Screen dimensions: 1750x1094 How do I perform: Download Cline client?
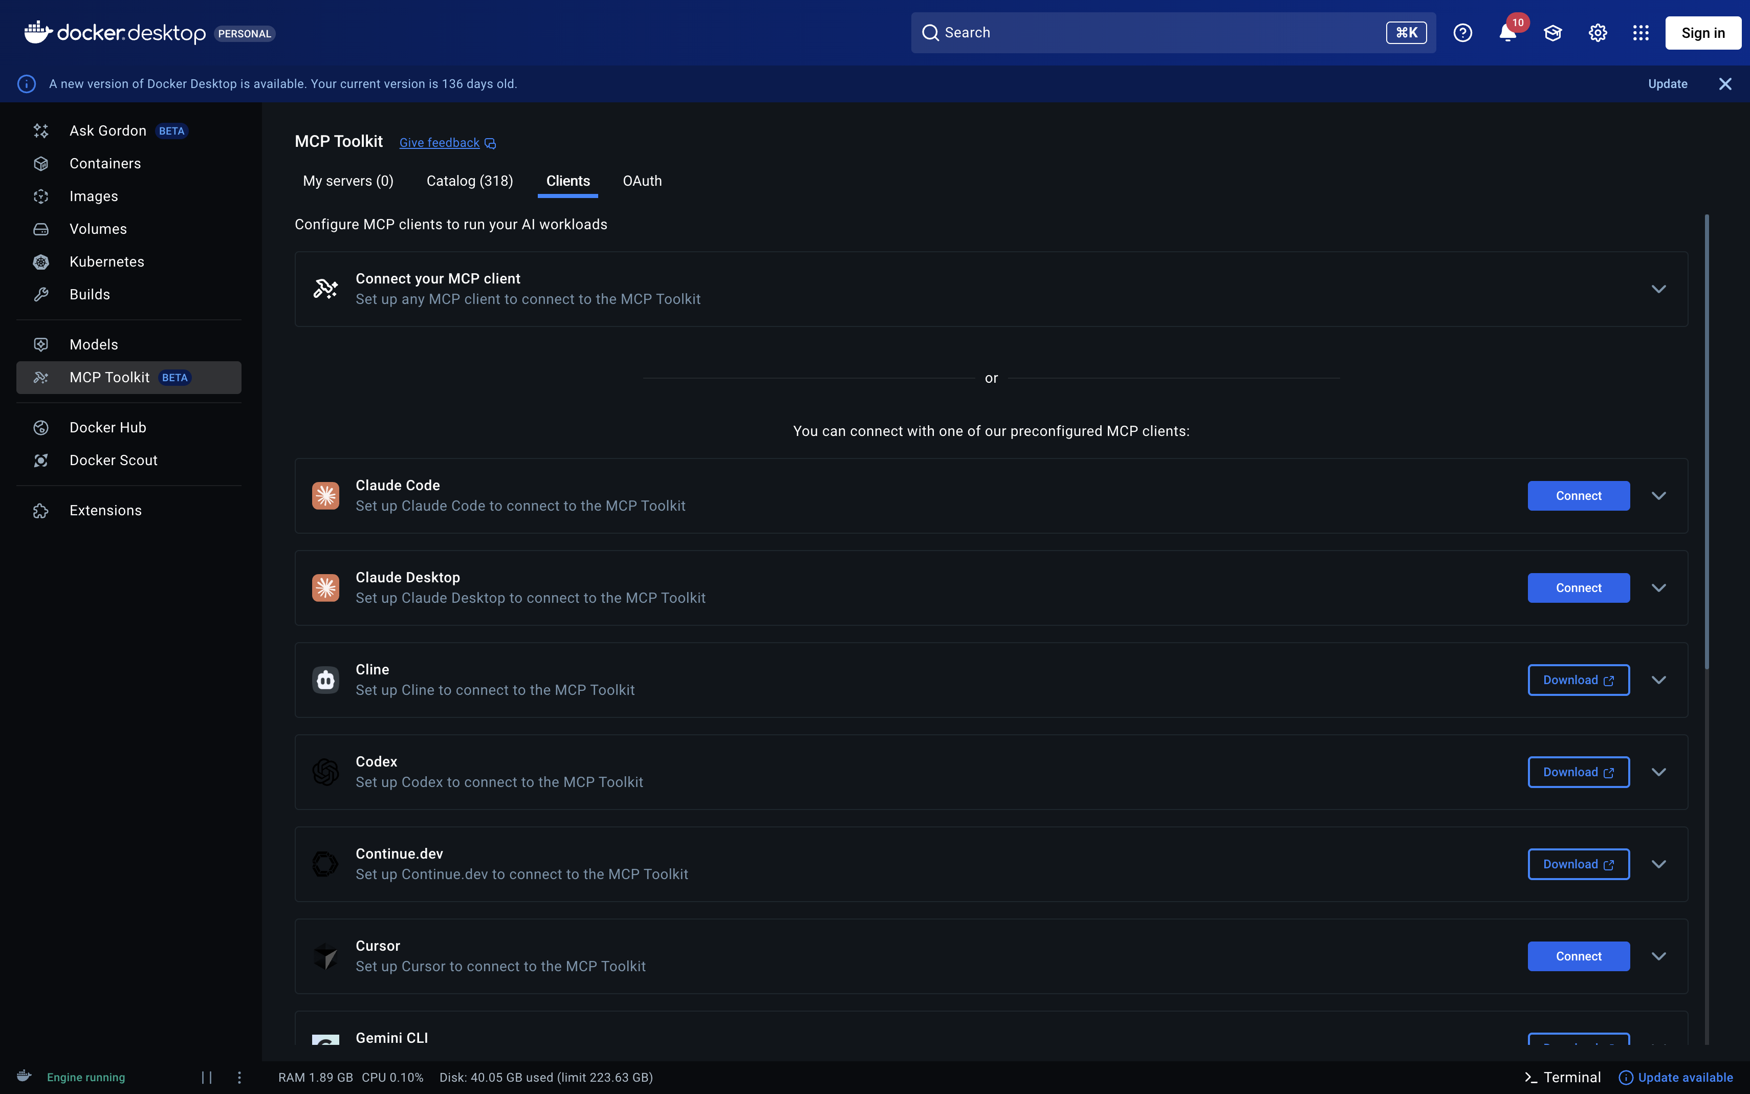click(x=1579, y=680)
